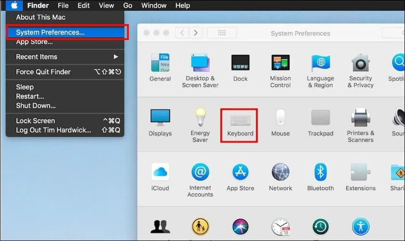Screen dimensions: 405x241
Task: Open the Parental Controls icon
Action: tap(200, 227)
